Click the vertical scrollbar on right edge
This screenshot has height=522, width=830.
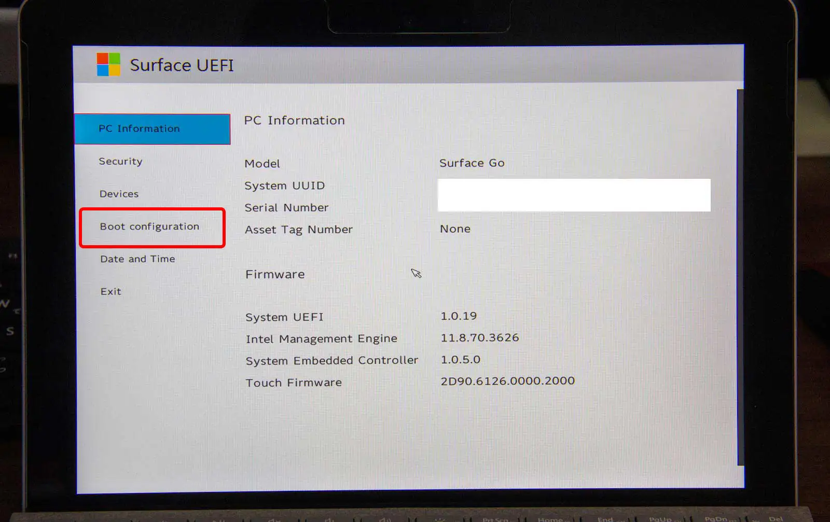(740, 277)
